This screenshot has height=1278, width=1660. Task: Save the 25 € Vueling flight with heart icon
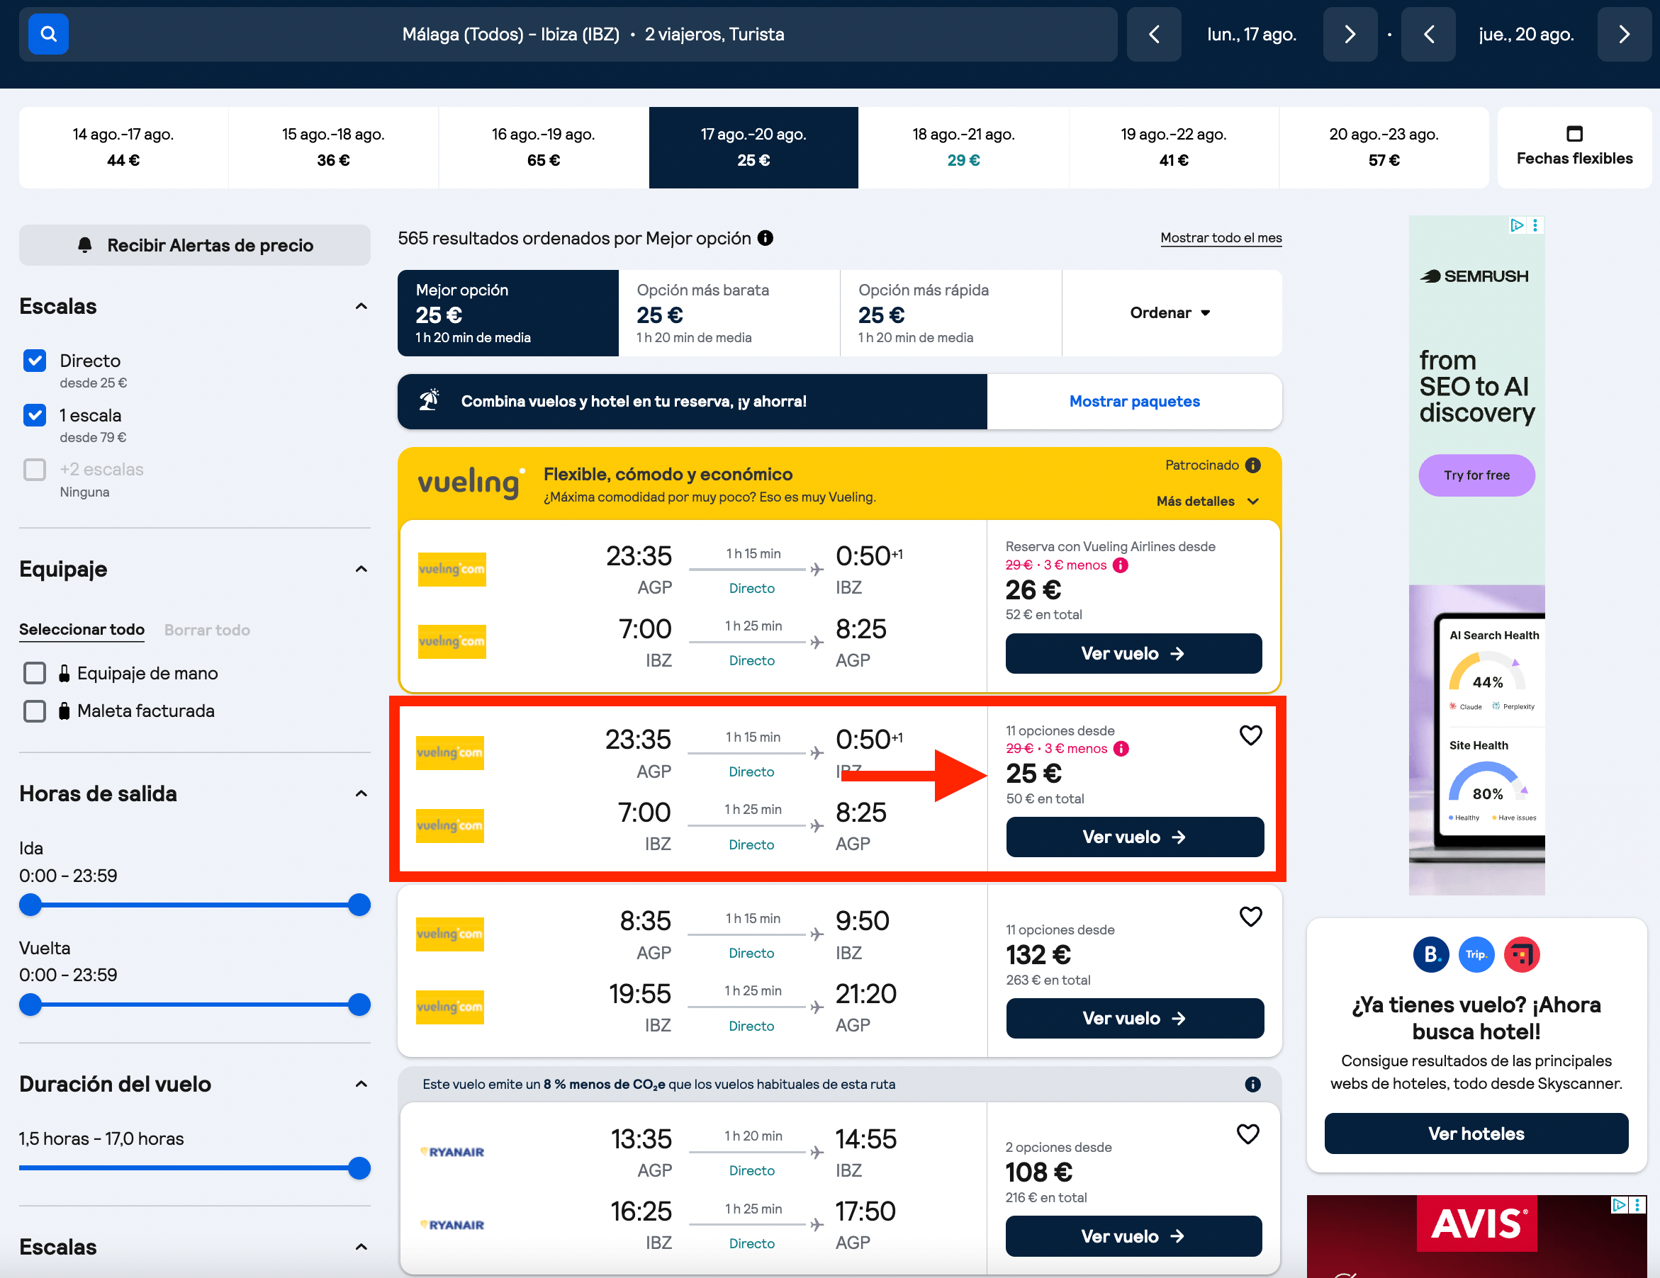pos(1250,735)
